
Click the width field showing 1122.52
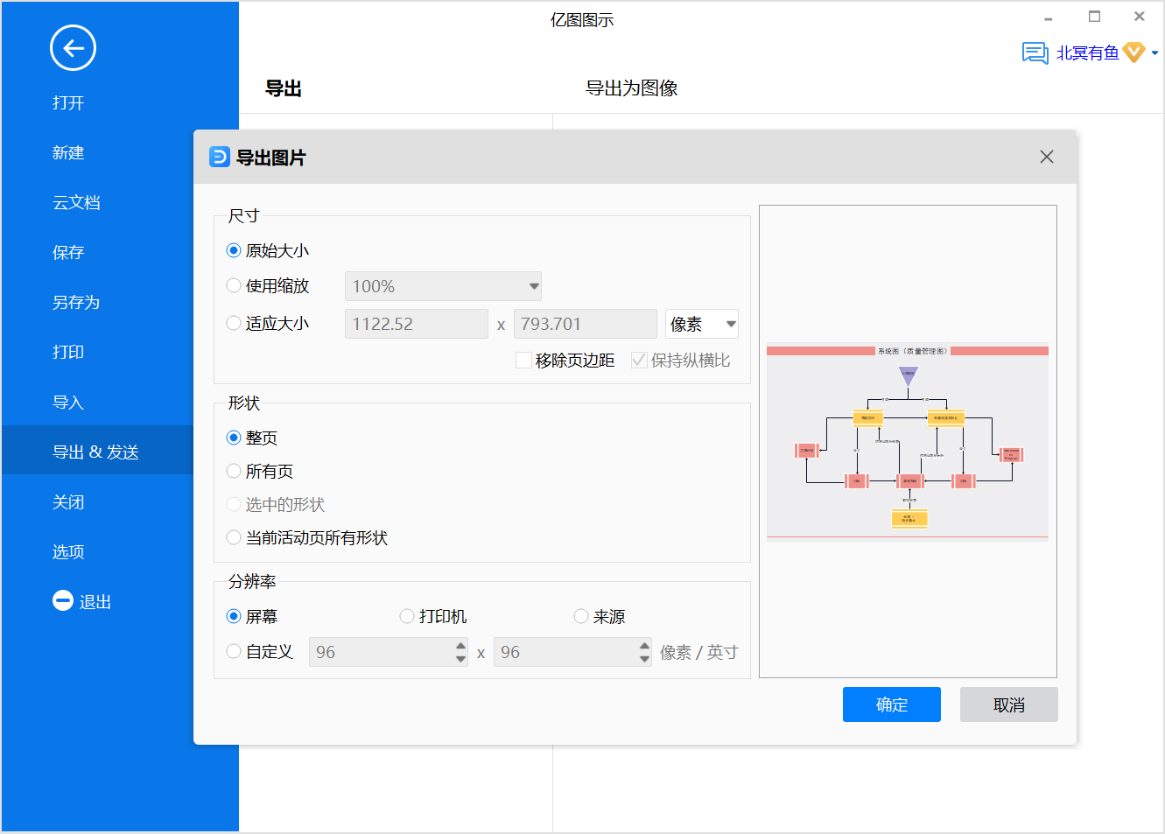[416, 324]
